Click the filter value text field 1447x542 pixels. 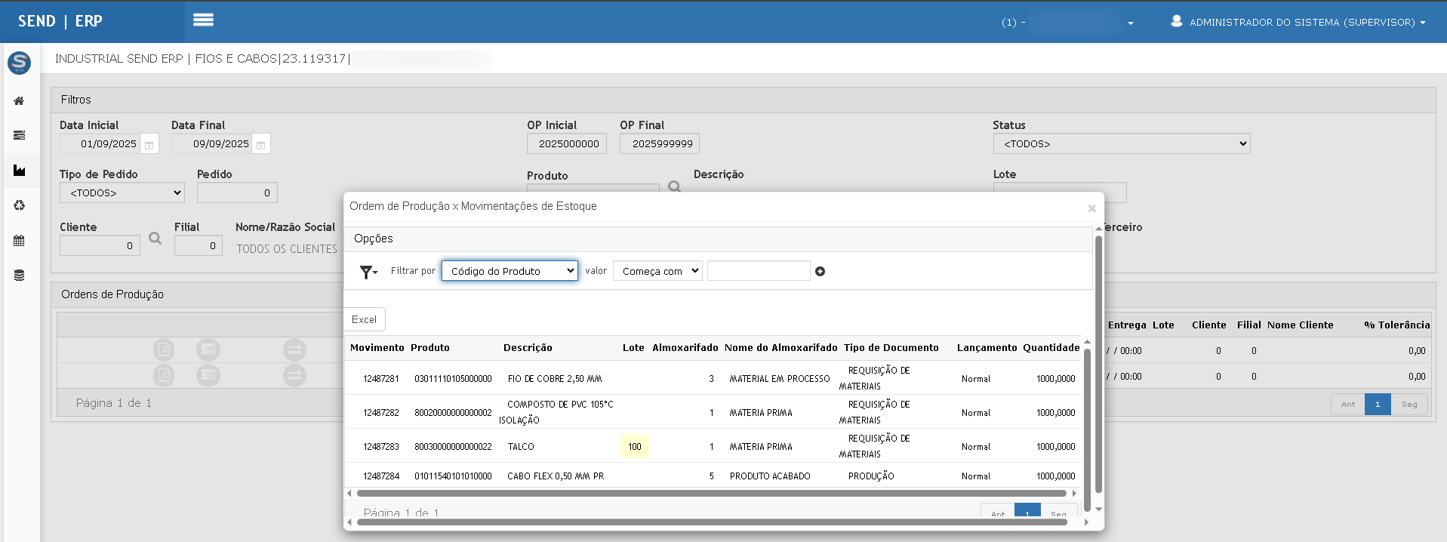coord(758,271)
